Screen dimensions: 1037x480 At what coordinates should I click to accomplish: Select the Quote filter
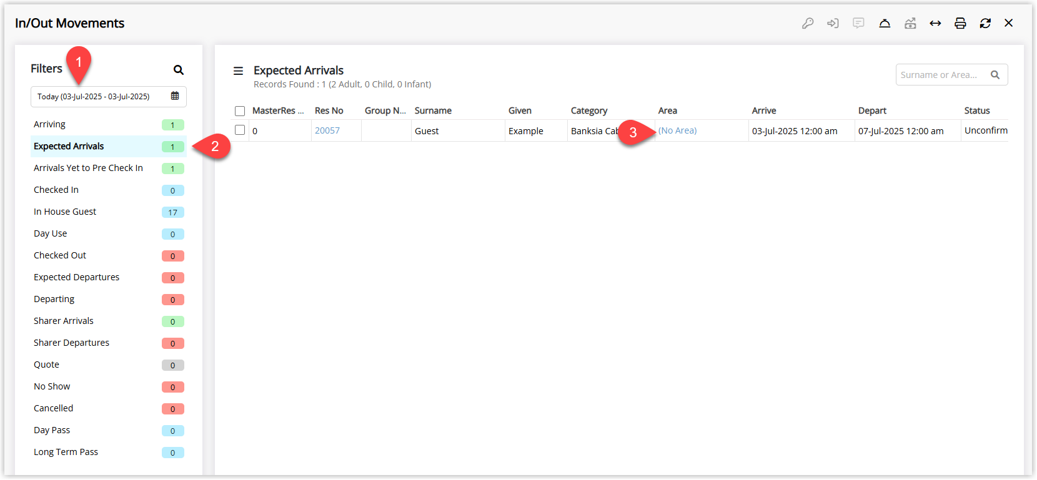click(109, 365)
